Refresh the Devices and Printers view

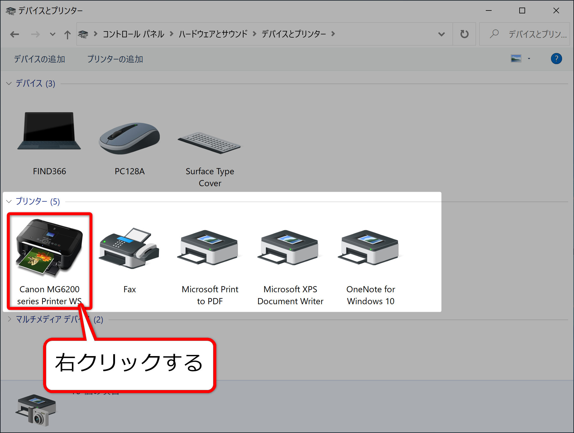[x=464, y=34]
